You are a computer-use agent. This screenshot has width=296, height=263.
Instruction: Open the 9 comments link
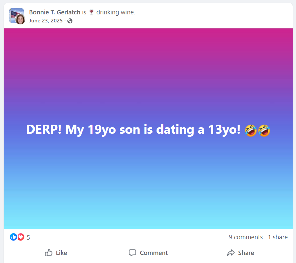[246, 237]
